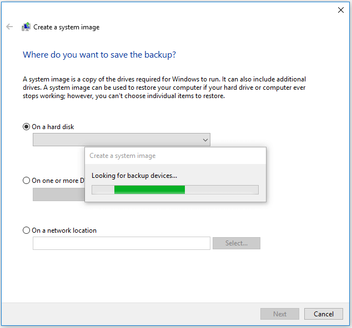Click the system image description paragraph
Image resolution: width=352 pixels, height=328 pixels.
pyautogui.click(x=164, y=88)
